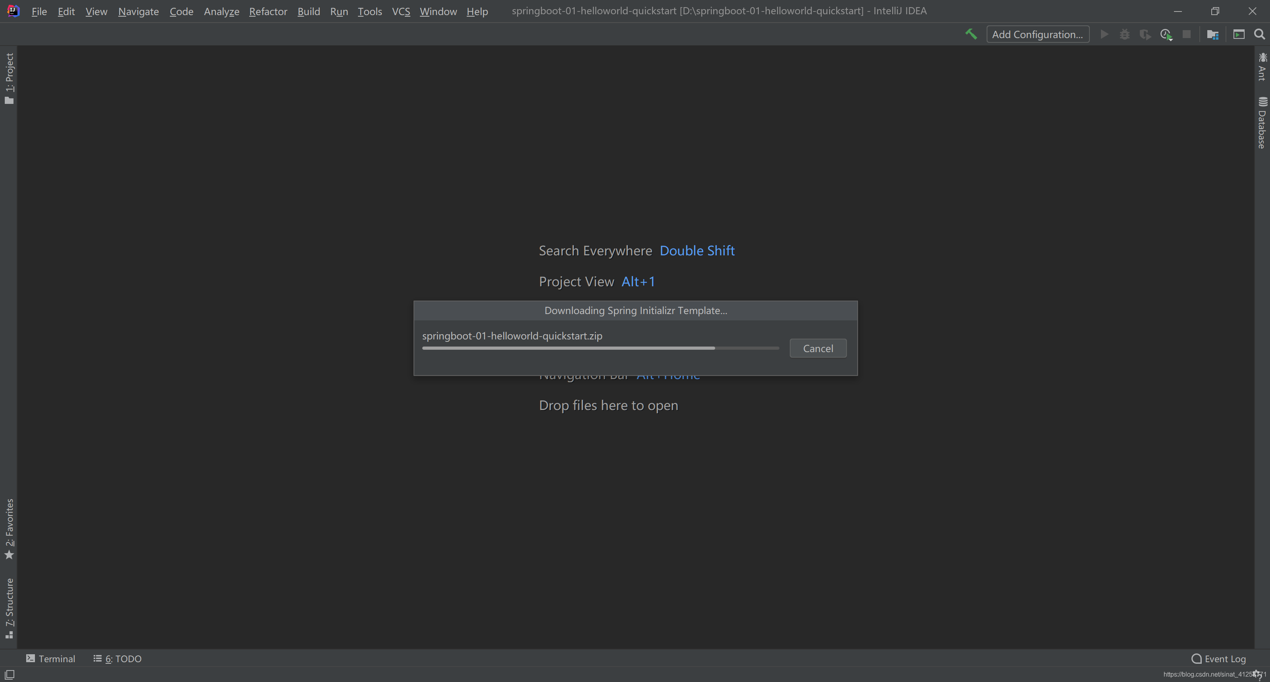The image size is (1270, 682).
Task: Open the VCS menu
Action: click(x=401, y=11)
